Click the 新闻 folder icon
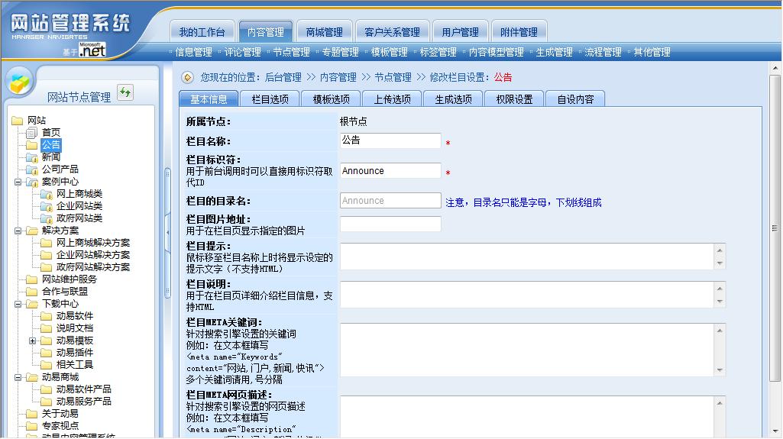 [x=31, y=157]
